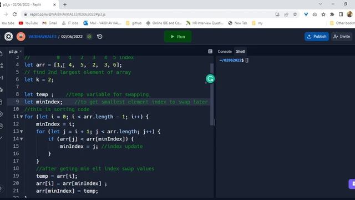This screenshot has width=355, height=200.
Task: Run the program
Action: (177, 37)
